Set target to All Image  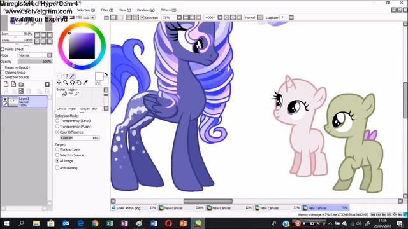pyautogui.click(x=57, y=161)
